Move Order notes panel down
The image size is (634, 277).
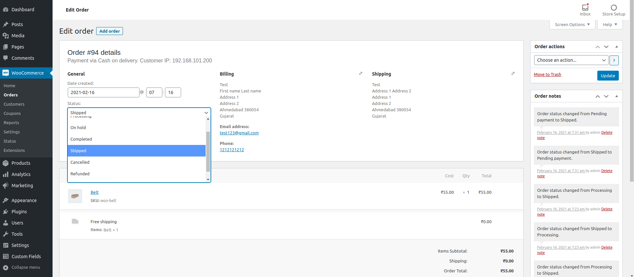point(606,96)
